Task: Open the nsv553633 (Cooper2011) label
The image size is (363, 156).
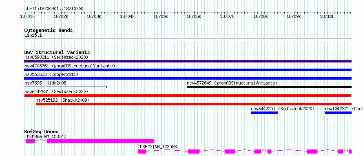Action: (51, 74)
